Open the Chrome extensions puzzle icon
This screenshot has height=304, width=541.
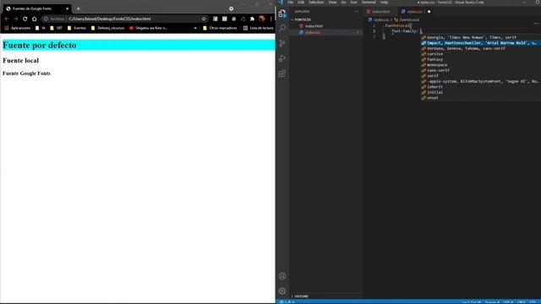[252, 19]
